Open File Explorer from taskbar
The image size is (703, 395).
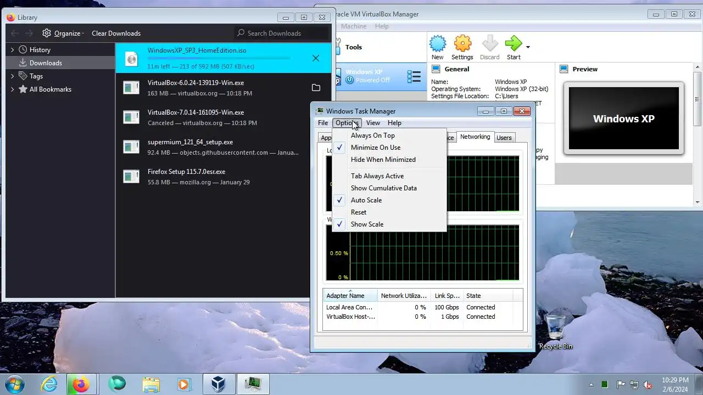(x=150, y=384)
